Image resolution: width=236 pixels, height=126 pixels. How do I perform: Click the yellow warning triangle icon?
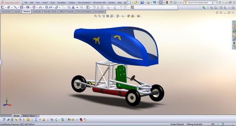point(44,120)
